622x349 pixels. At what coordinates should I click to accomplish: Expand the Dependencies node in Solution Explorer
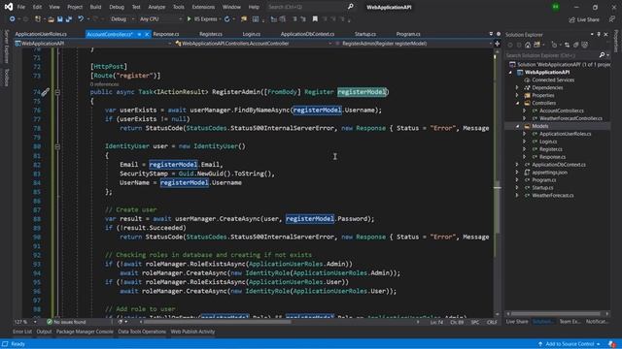tap(517, 87)
